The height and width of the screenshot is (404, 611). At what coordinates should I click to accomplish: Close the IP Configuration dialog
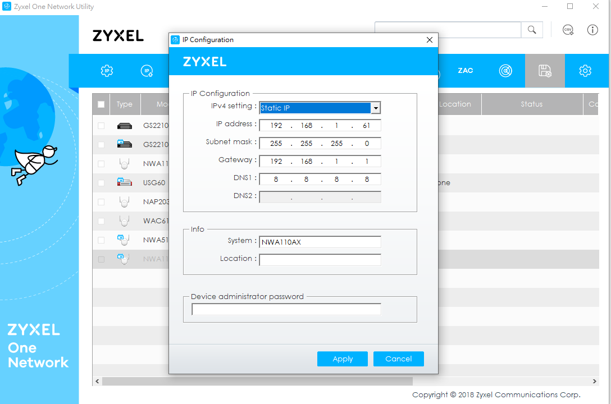(430, 40)
